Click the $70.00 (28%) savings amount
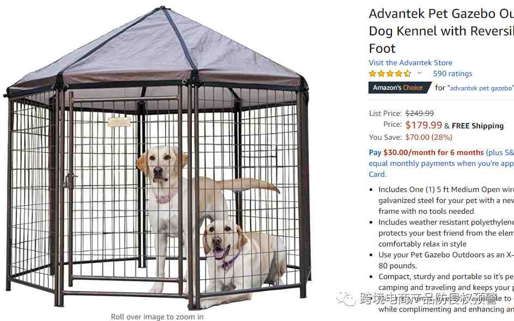Screen dimensions: 514x321 [429, 137]
